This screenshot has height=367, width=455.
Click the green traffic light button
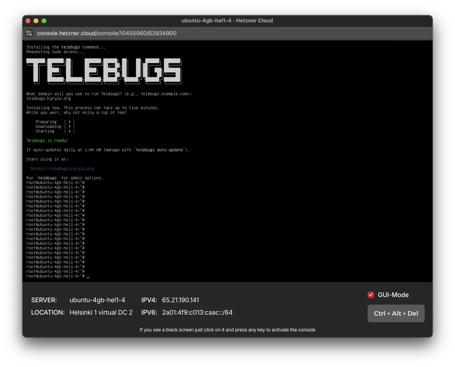pos(44,20)
